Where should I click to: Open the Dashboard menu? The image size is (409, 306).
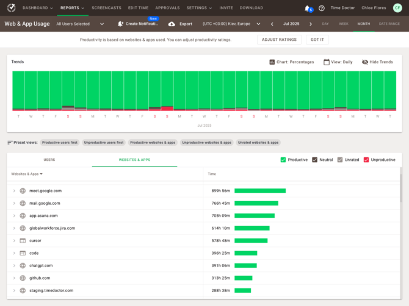[38, 8]
